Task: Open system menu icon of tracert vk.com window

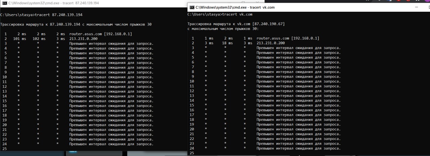Action: point(192,7)
